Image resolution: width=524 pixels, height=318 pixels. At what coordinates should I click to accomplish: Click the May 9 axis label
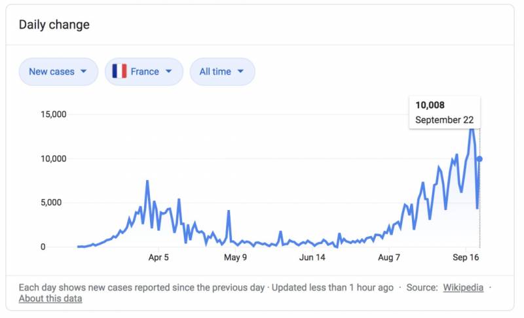(235, 258)
